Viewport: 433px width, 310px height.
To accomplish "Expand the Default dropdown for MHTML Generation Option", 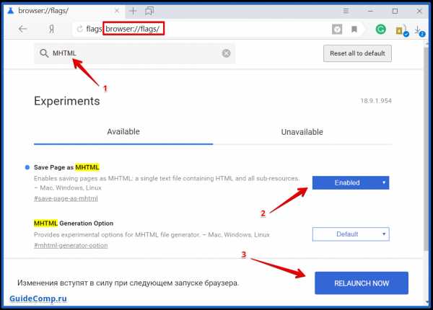I will [351, 234].
